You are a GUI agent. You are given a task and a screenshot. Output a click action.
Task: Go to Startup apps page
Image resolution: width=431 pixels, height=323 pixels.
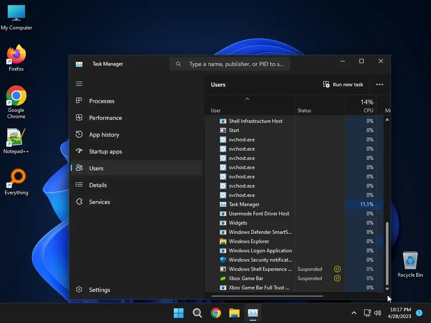click(x=136, y=151)
